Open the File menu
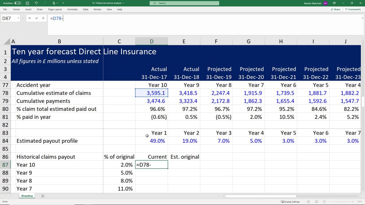Screen dimensions: 365x205 coord(5,9)
